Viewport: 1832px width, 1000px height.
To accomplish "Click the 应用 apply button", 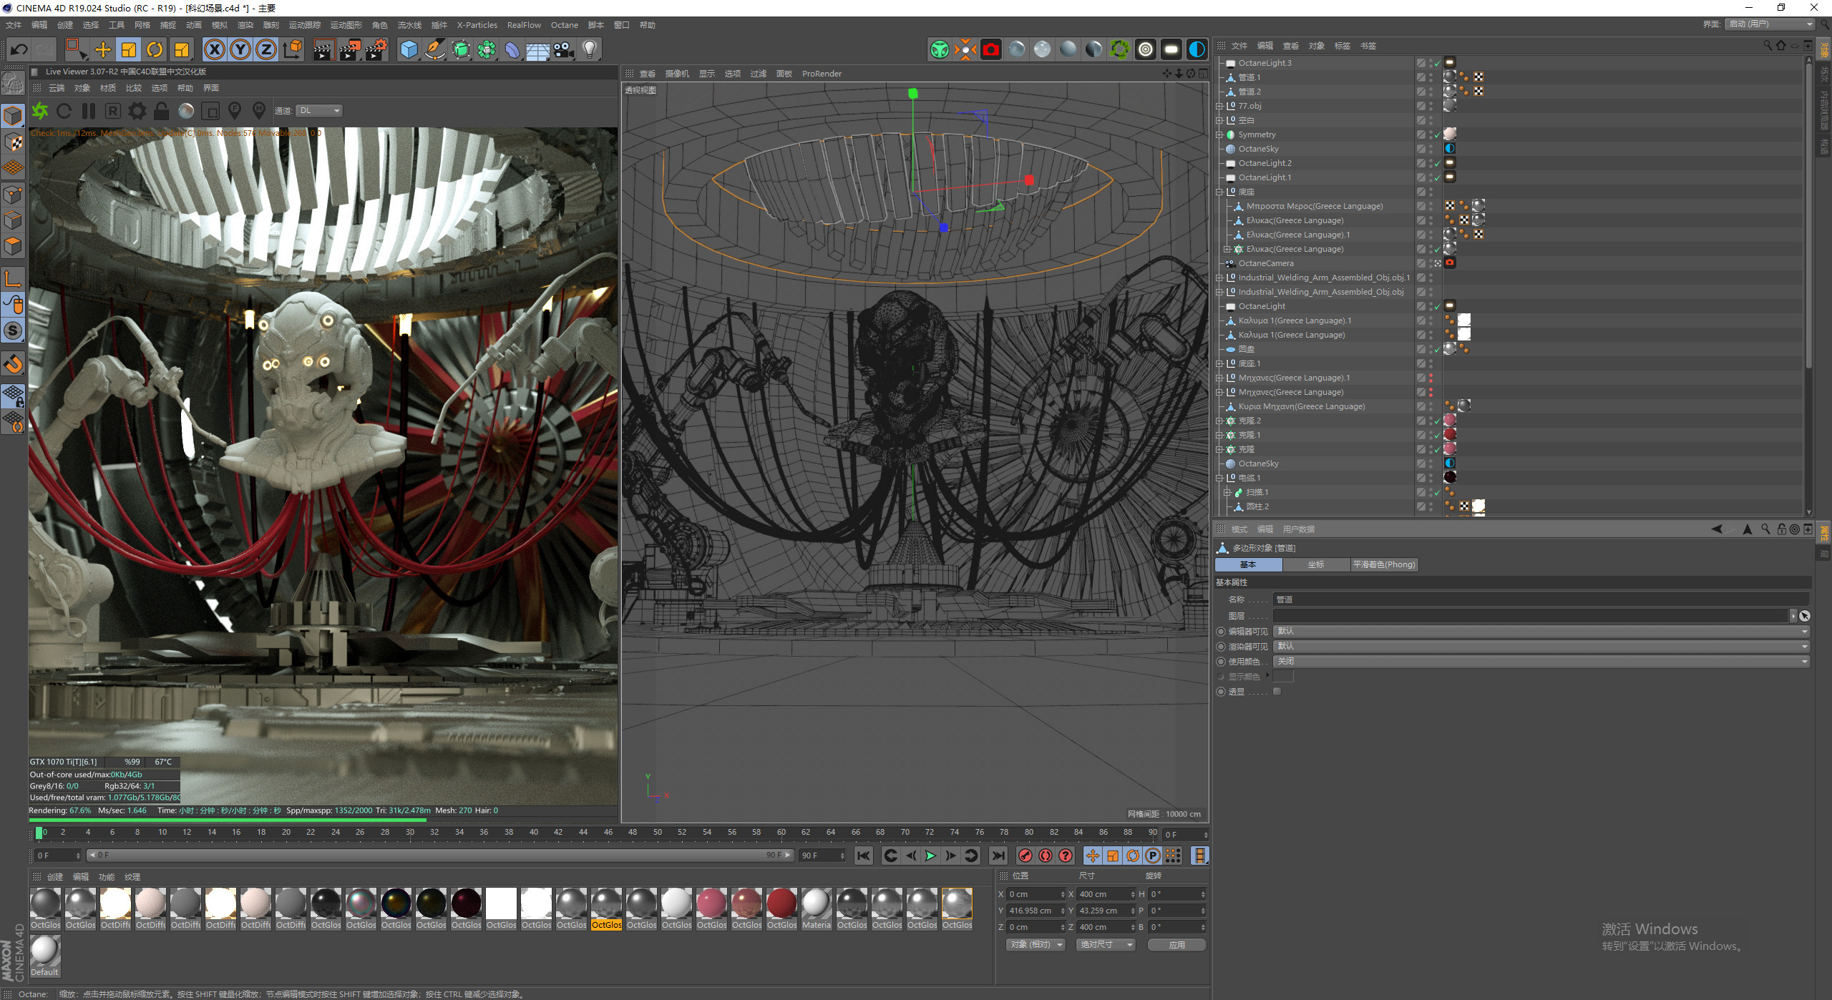I will (1176, 945).
